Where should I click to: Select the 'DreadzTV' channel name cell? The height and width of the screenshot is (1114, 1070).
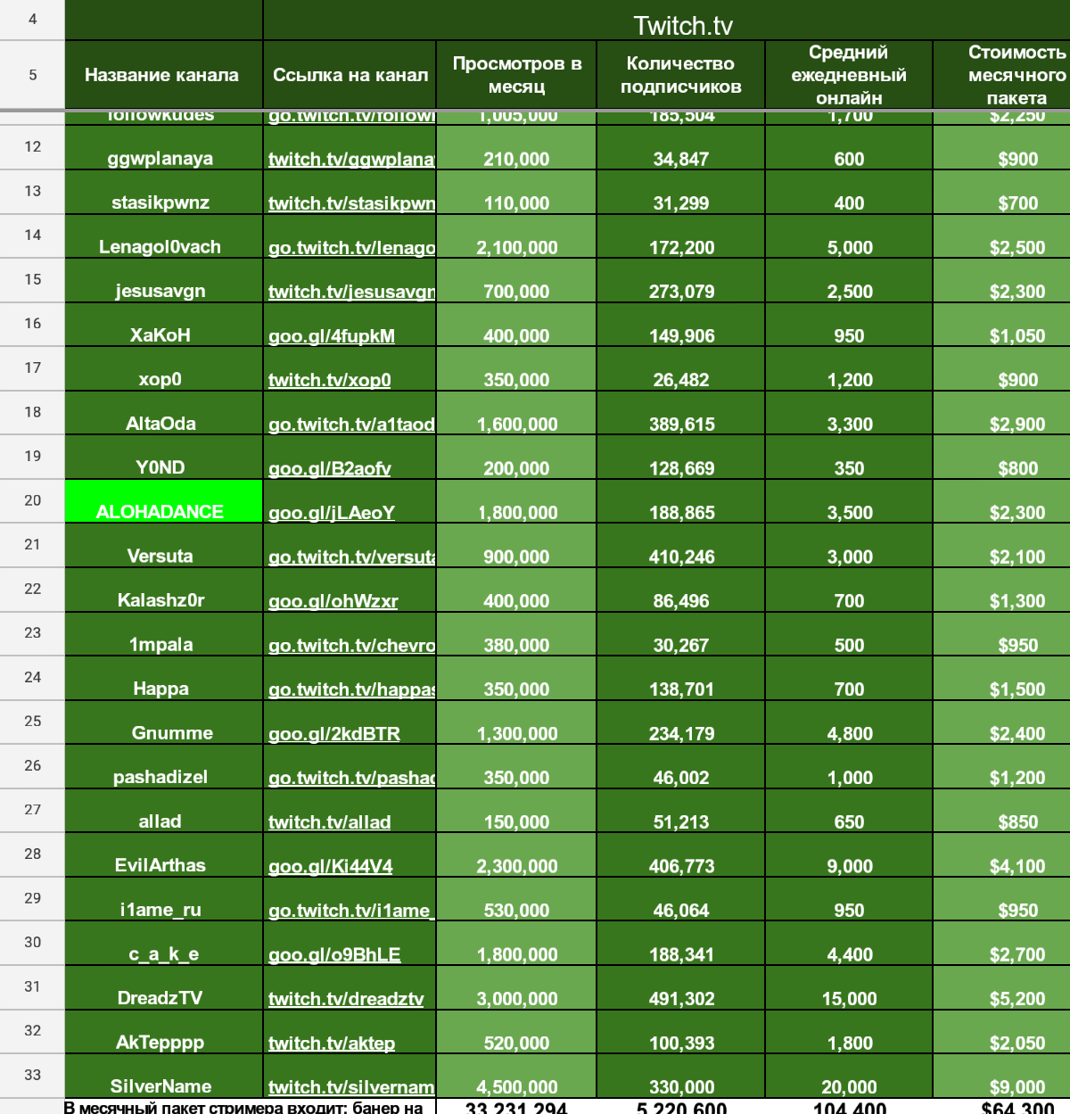(x=164, y=988)
